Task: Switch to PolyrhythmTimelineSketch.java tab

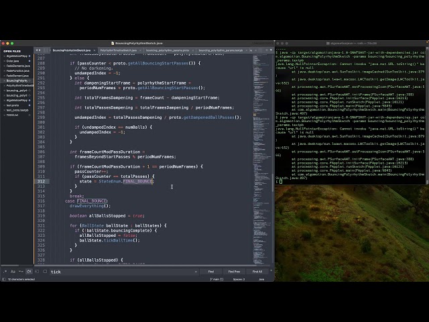Action: 119,50
